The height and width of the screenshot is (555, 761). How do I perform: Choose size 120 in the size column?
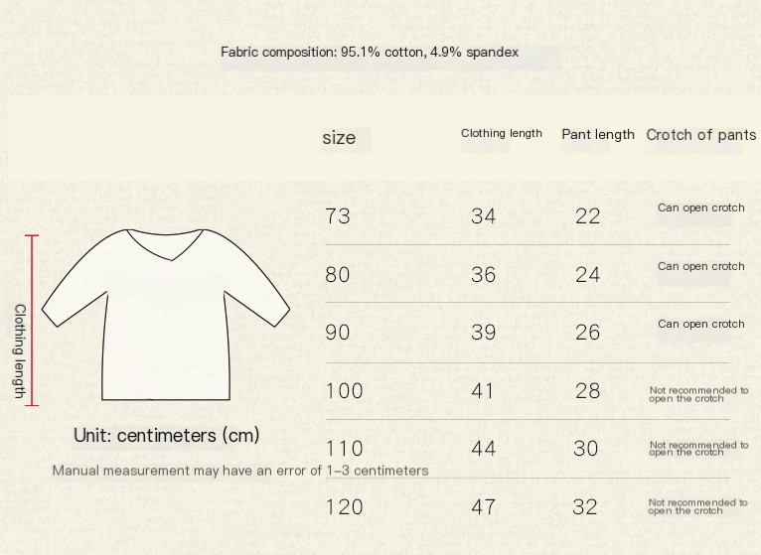(344, 507)
